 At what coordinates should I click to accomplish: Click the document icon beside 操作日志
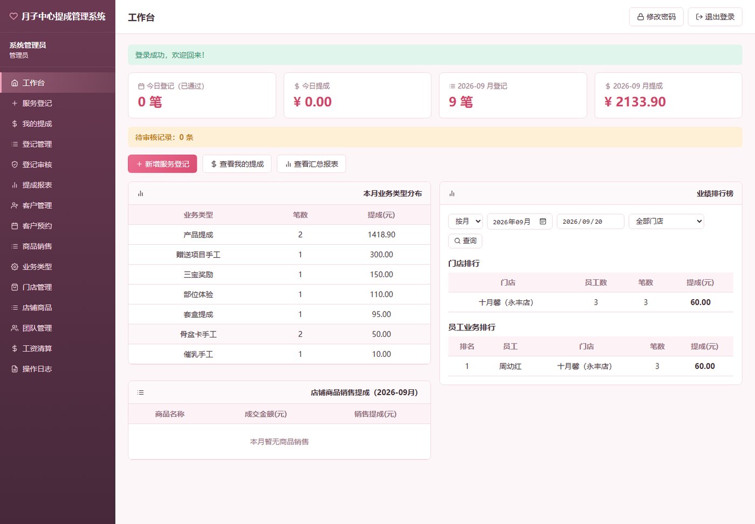coord(15,369)
